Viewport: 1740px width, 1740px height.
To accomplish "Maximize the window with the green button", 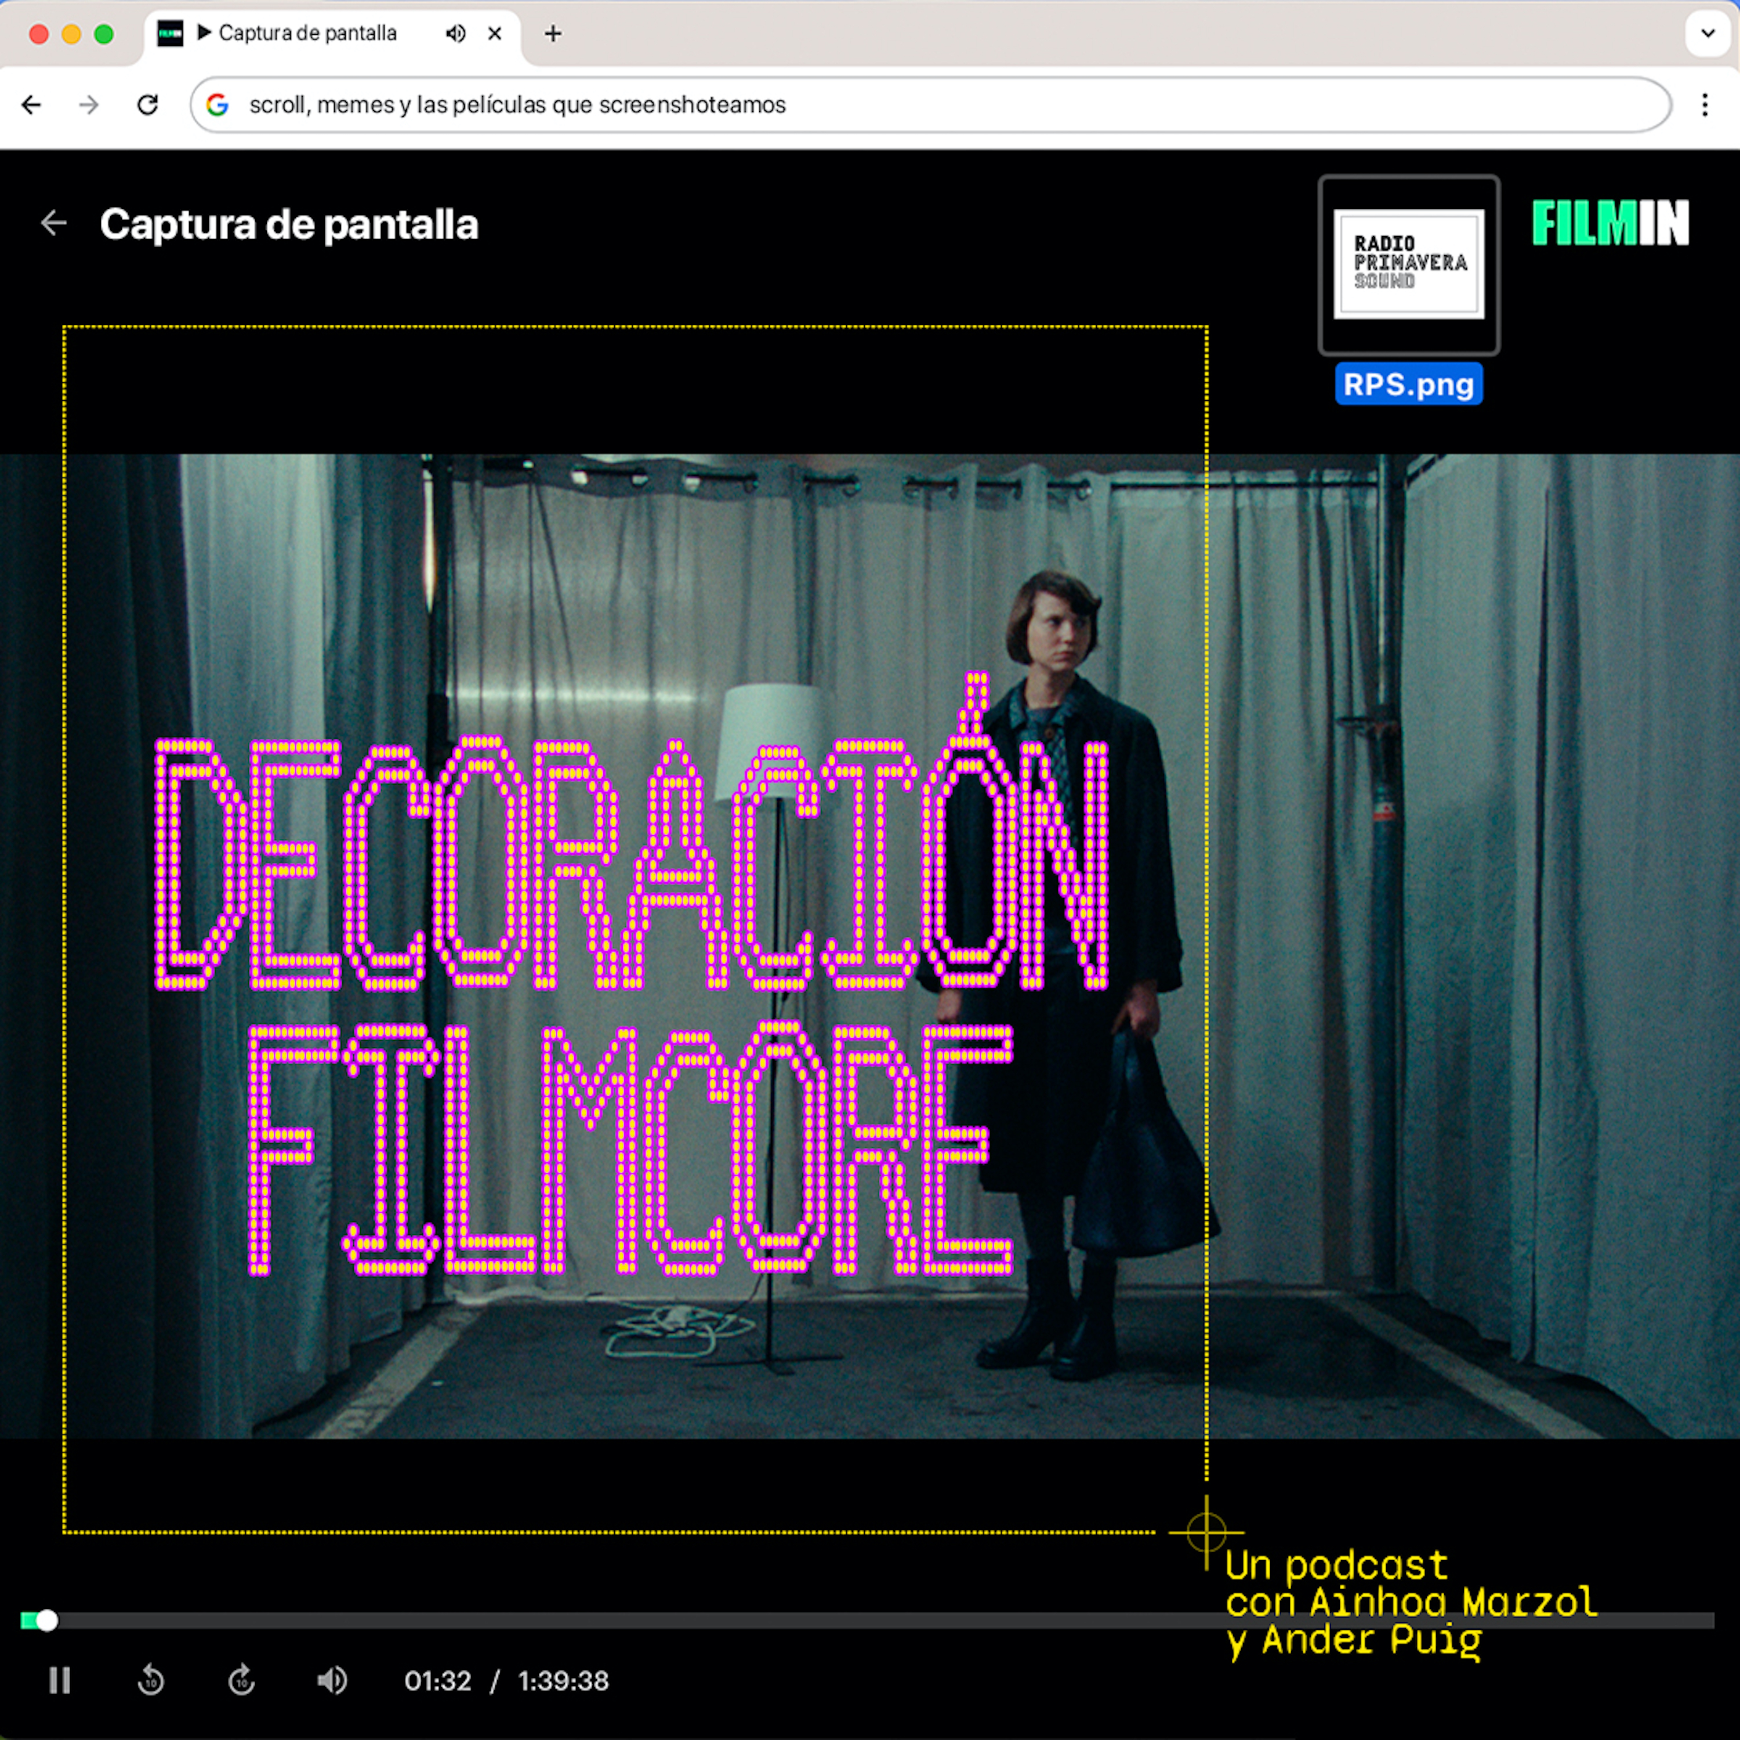I will point(104,34).
